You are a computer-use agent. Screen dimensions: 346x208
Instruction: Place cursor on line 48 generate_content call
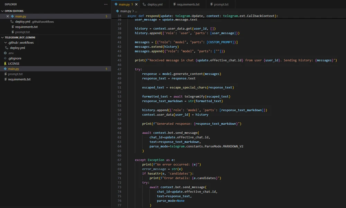pos(189,74)
